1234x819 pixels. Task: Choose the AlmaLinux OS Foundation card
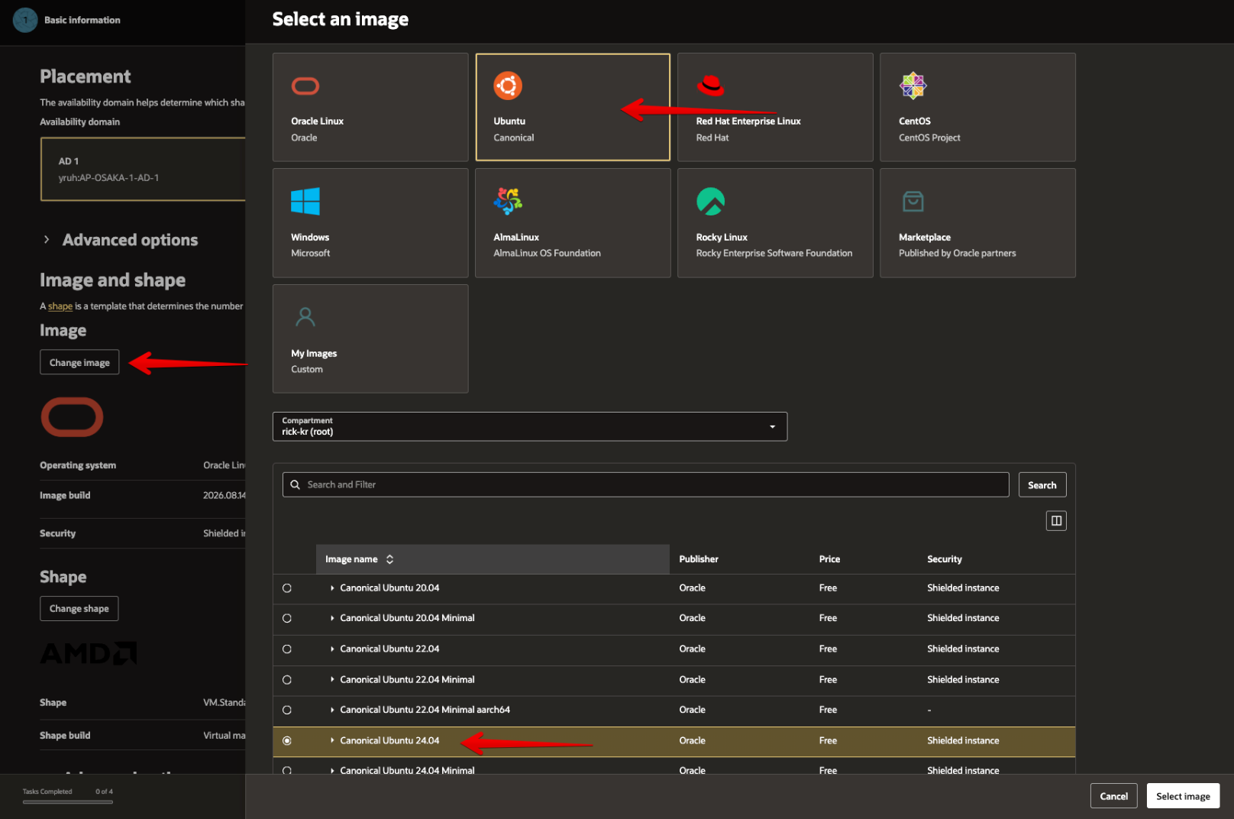(573, 223)
